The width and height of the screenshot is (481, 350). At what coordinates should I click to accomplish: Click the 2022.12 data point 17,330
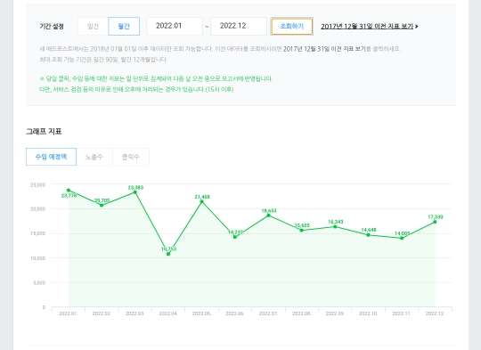pyautogui.click(x=435, y=222)
